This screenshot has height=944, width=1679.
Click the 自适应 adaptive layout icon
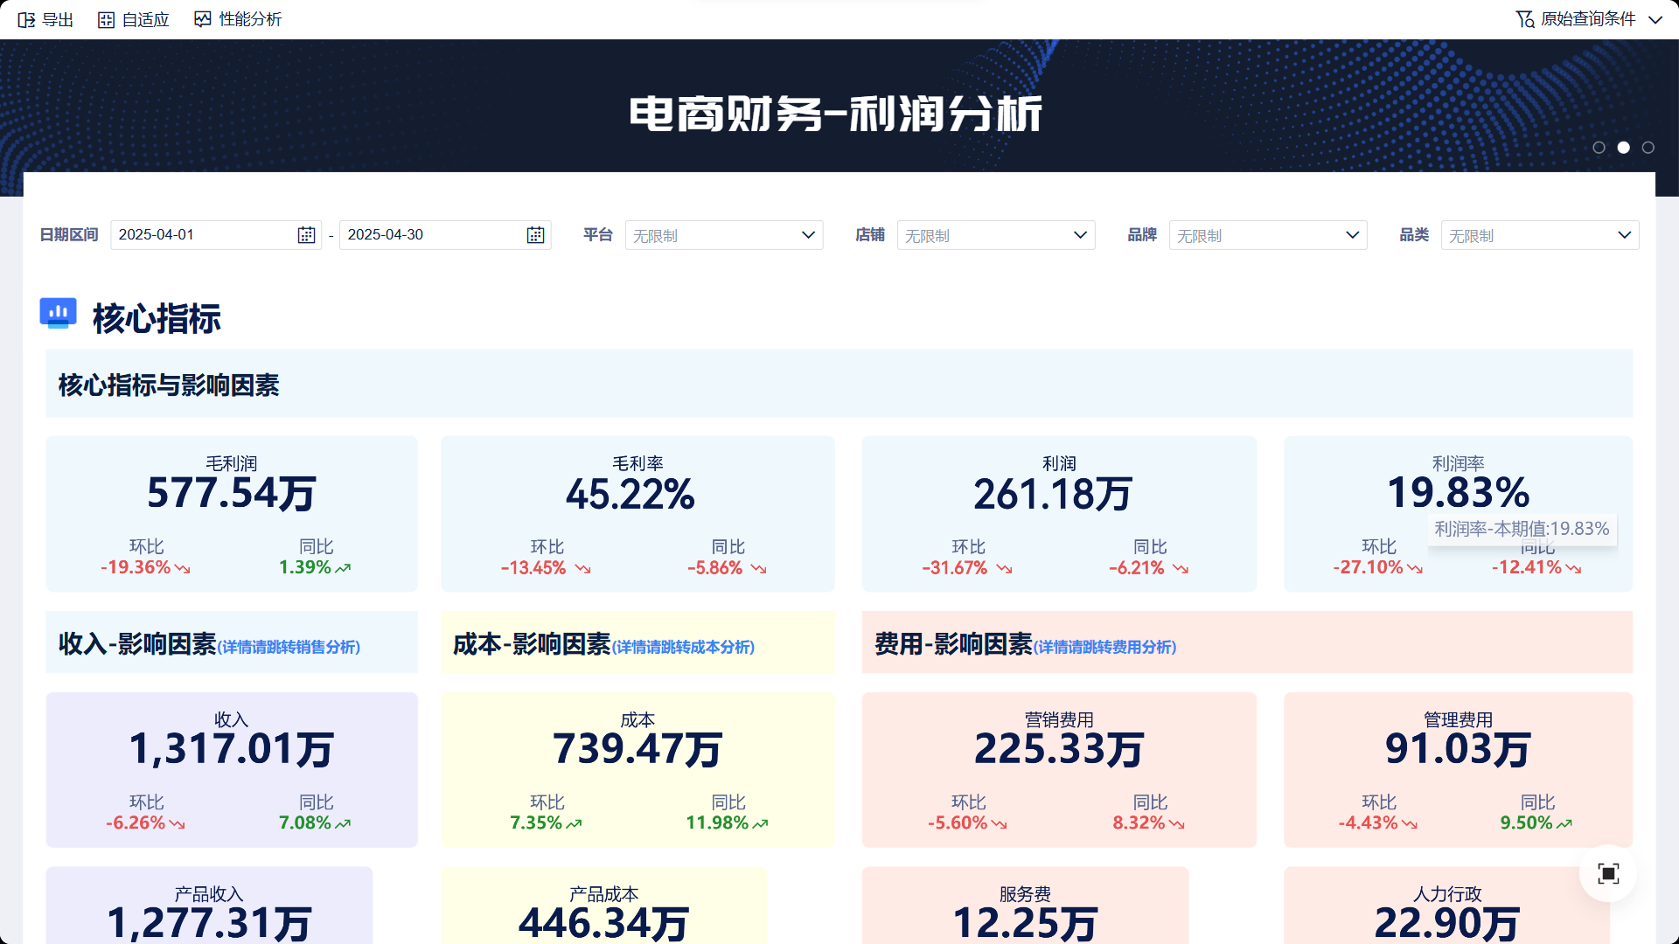click(x=106, y=19)
